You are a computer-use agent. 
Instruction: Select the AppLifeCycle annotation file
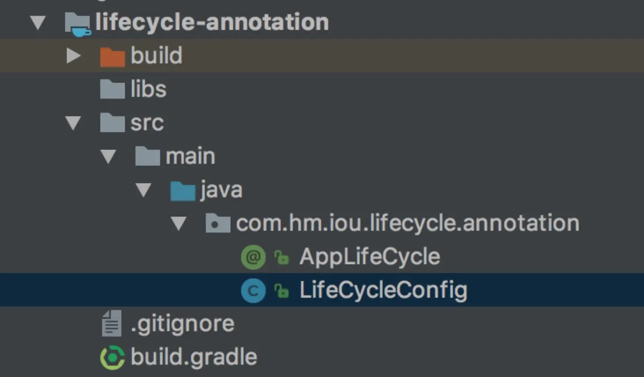(370, 257)
